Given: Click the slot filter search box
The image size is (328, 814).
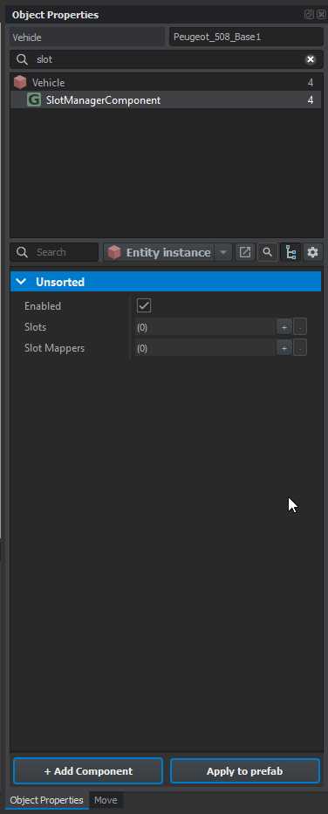Looking at the screenshot, I should click(165, 59).
